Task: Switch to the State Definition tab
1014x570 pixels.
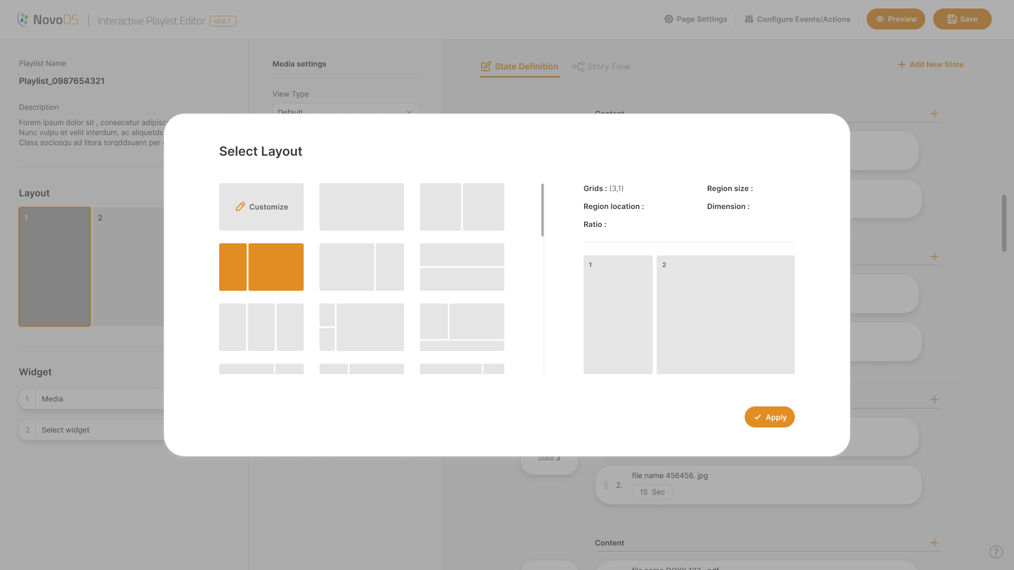Action: [x=520, y=66]
